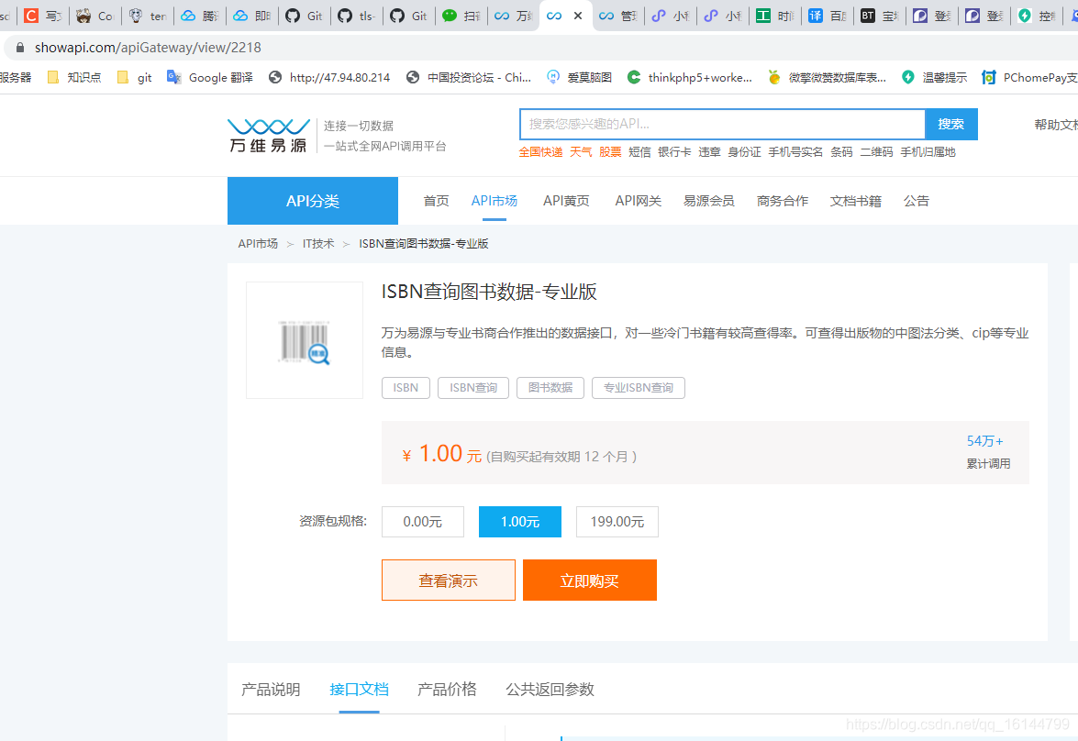Open the 爱莫脑图 bookmark

point(579,78)
